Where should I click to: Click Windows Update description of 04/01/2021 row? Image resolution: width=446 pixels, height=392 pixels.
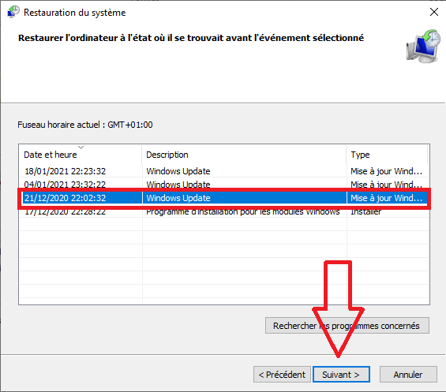178,185
